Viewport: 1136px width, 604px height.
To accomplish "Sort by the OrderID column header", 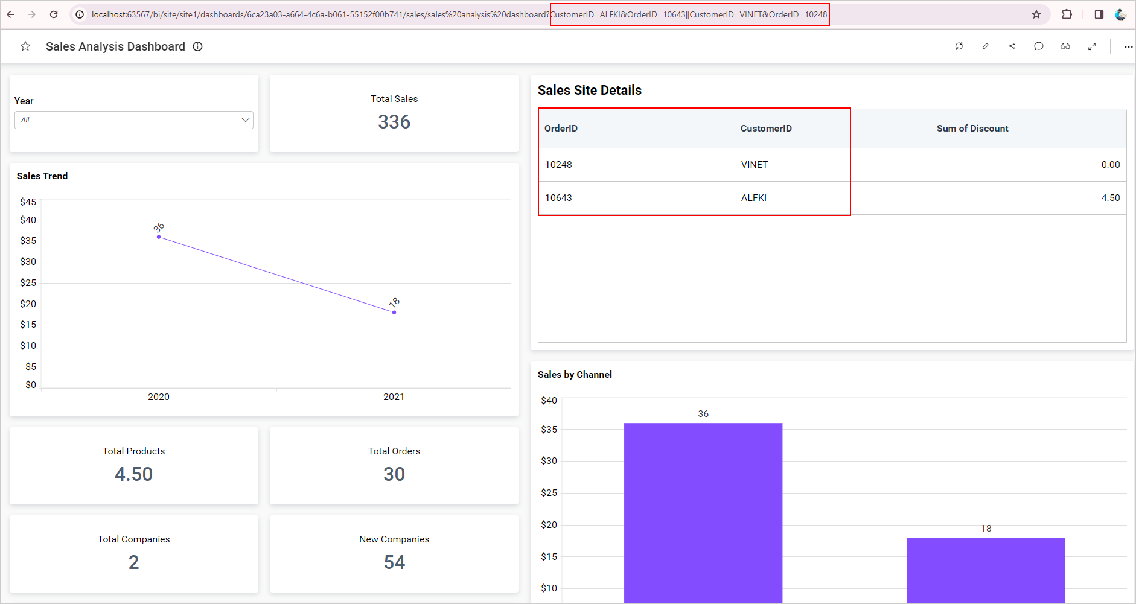I will (x=561, y=129).
